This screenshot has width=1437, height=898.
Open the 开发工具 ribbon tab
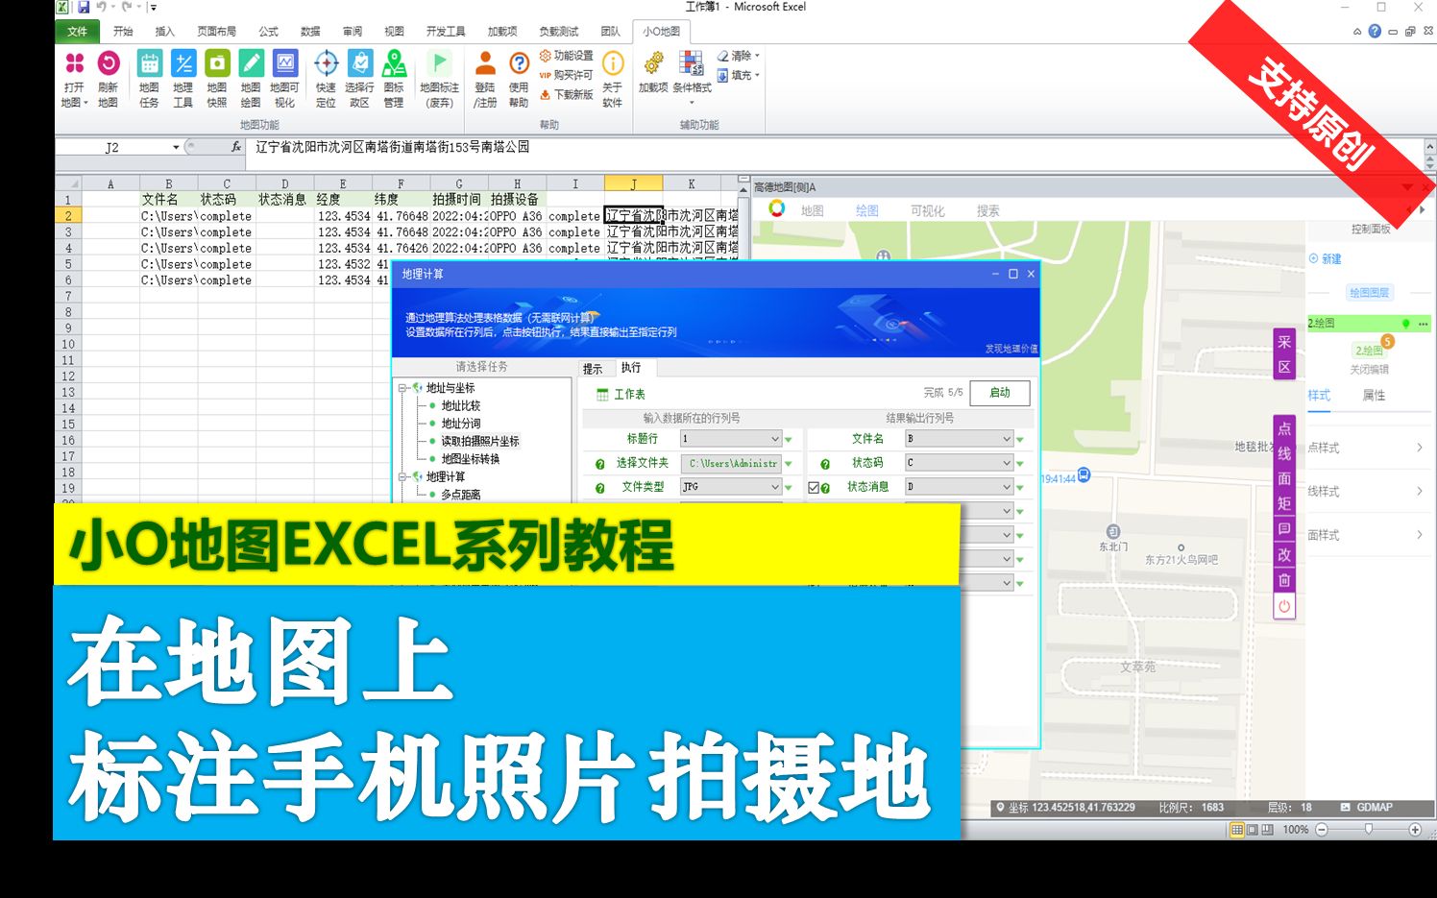(447, 30)
